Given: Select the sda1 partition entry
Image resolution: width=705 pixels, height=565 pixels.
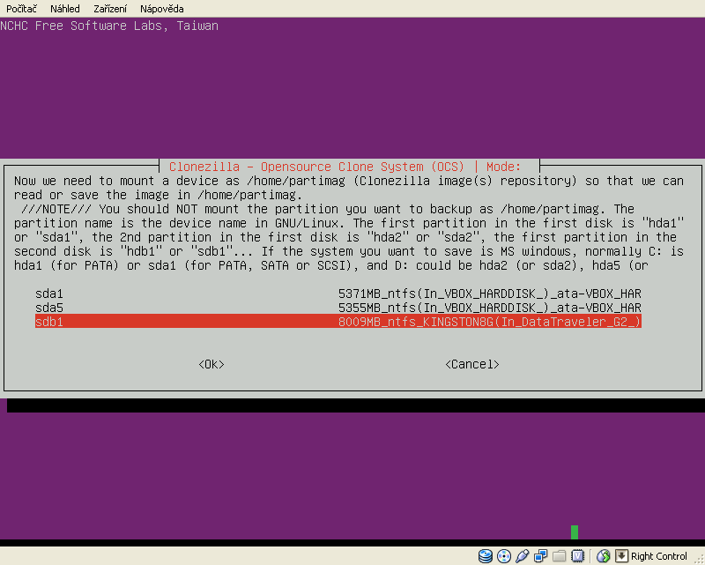Looking at the screenshot, I should (338, 292).
